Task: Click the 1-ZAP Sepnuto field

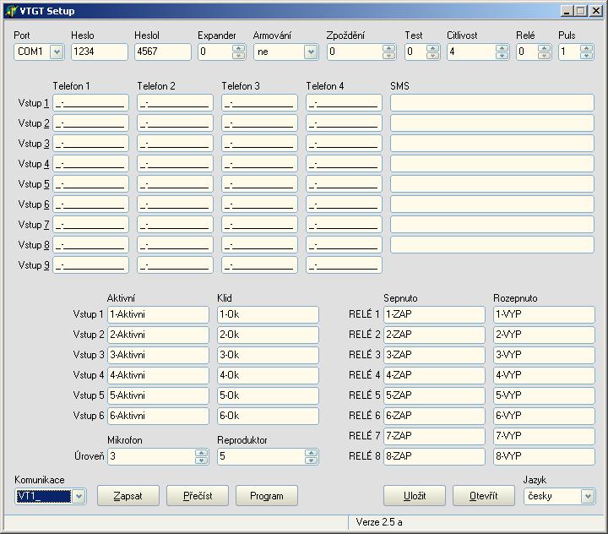Action: pos(434,314)
